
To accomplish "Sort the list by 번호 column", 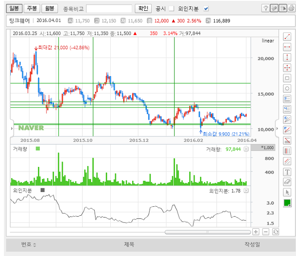I will point(29,244).
